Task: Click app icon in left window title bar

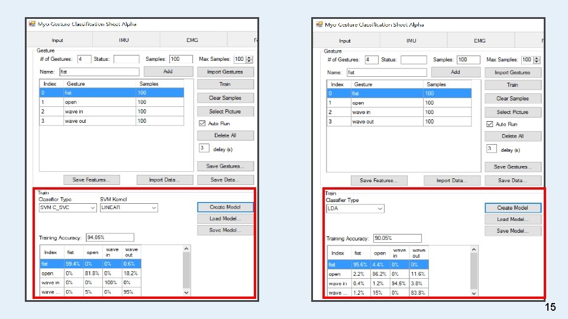Action: coord(32,24)
